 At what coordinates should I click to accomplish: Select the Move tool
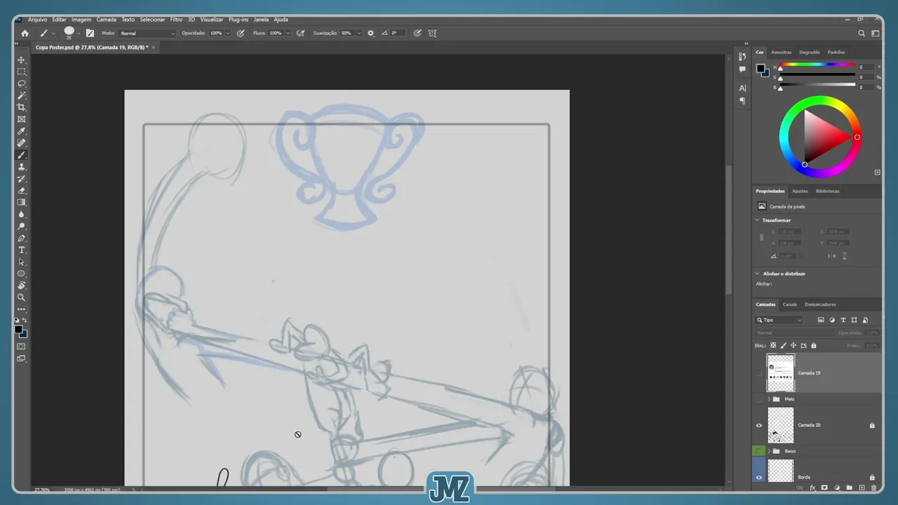pos(22,60)
